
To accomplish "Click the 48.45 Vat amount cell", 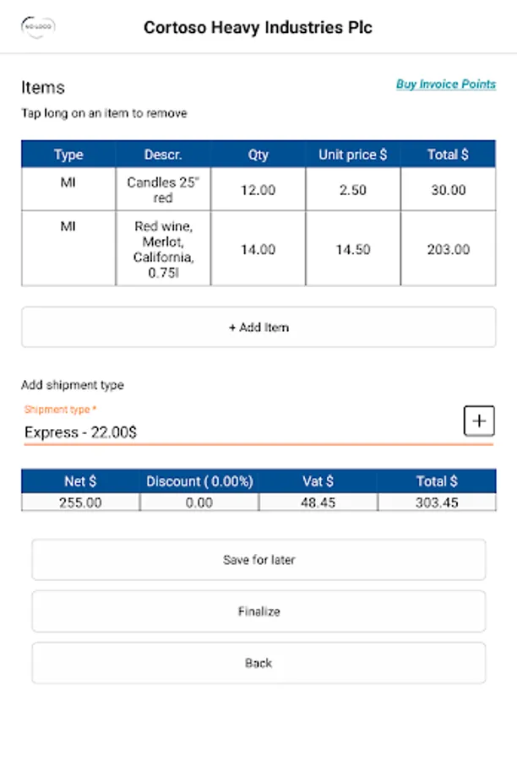I will coord(318,502).
